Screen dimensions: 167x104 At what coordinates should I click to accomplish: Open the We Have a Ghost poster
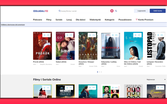pos(65,91)
